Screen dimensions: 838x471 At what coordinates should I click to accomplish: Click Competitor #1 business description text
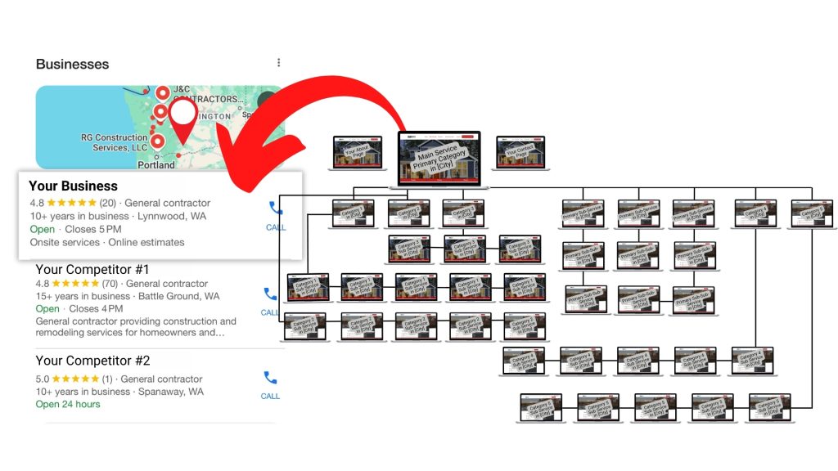coord(136,327)
